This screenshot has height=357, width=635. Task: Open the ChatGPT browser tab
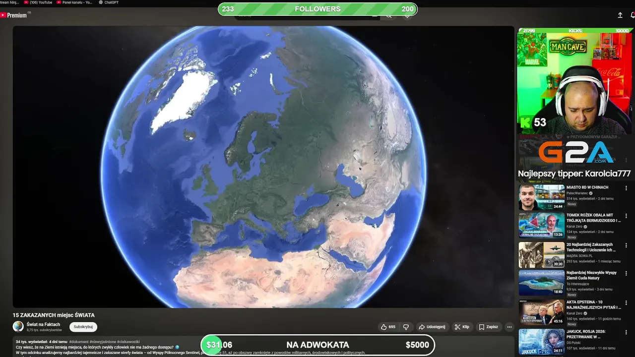coord(109,2)
